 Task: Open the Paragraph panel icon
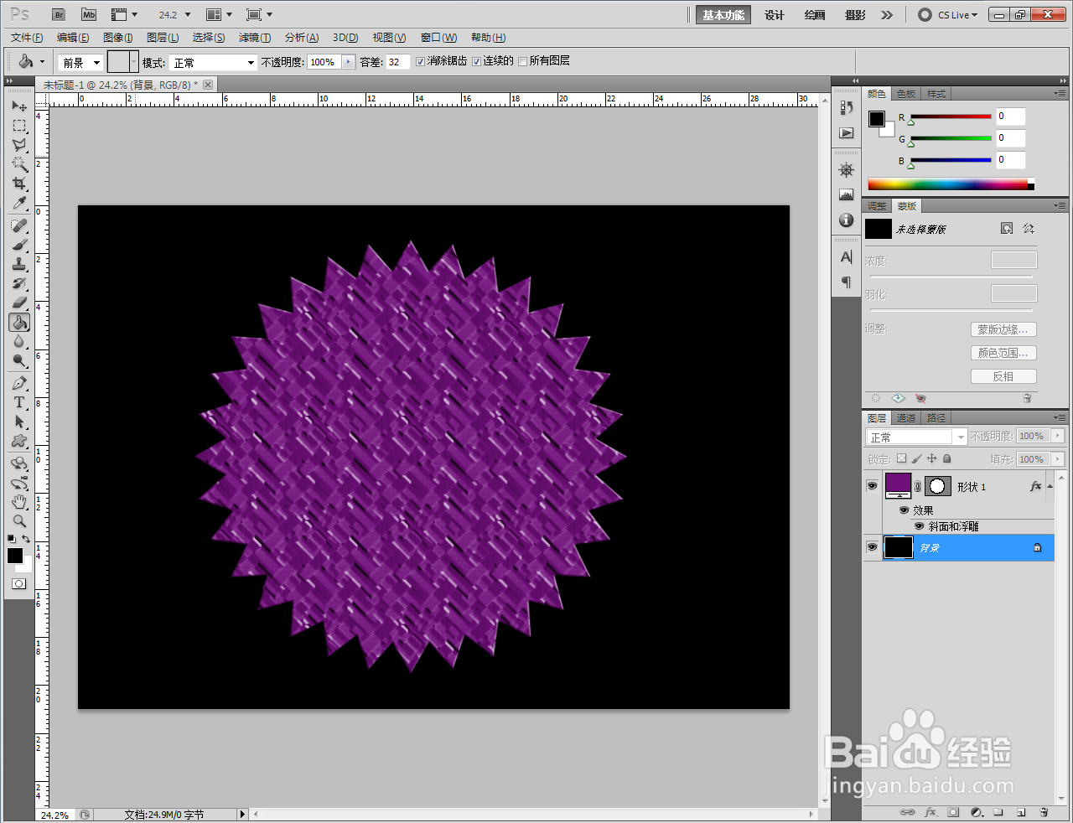[847, 282]
